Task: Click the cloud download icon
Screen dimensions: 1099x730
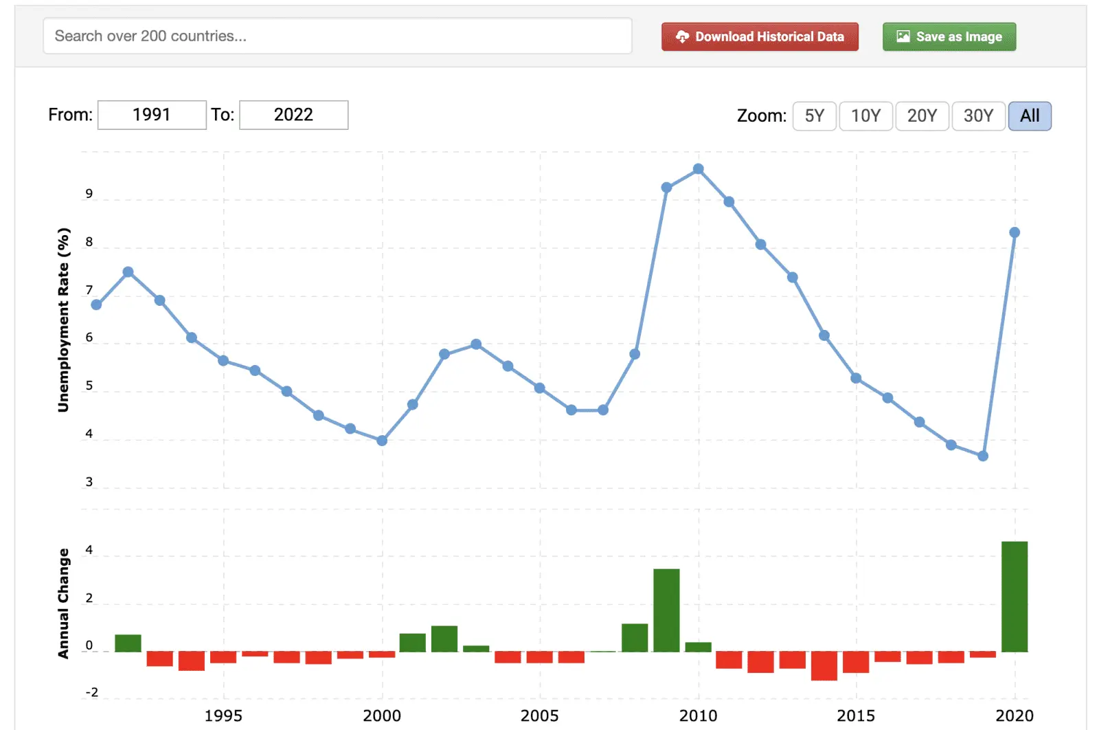Action: pyautogui.click(x=682, y=37)
